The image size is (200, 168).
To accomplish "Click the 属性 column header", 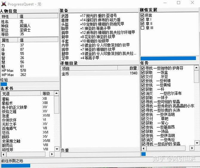I will 9,40.
